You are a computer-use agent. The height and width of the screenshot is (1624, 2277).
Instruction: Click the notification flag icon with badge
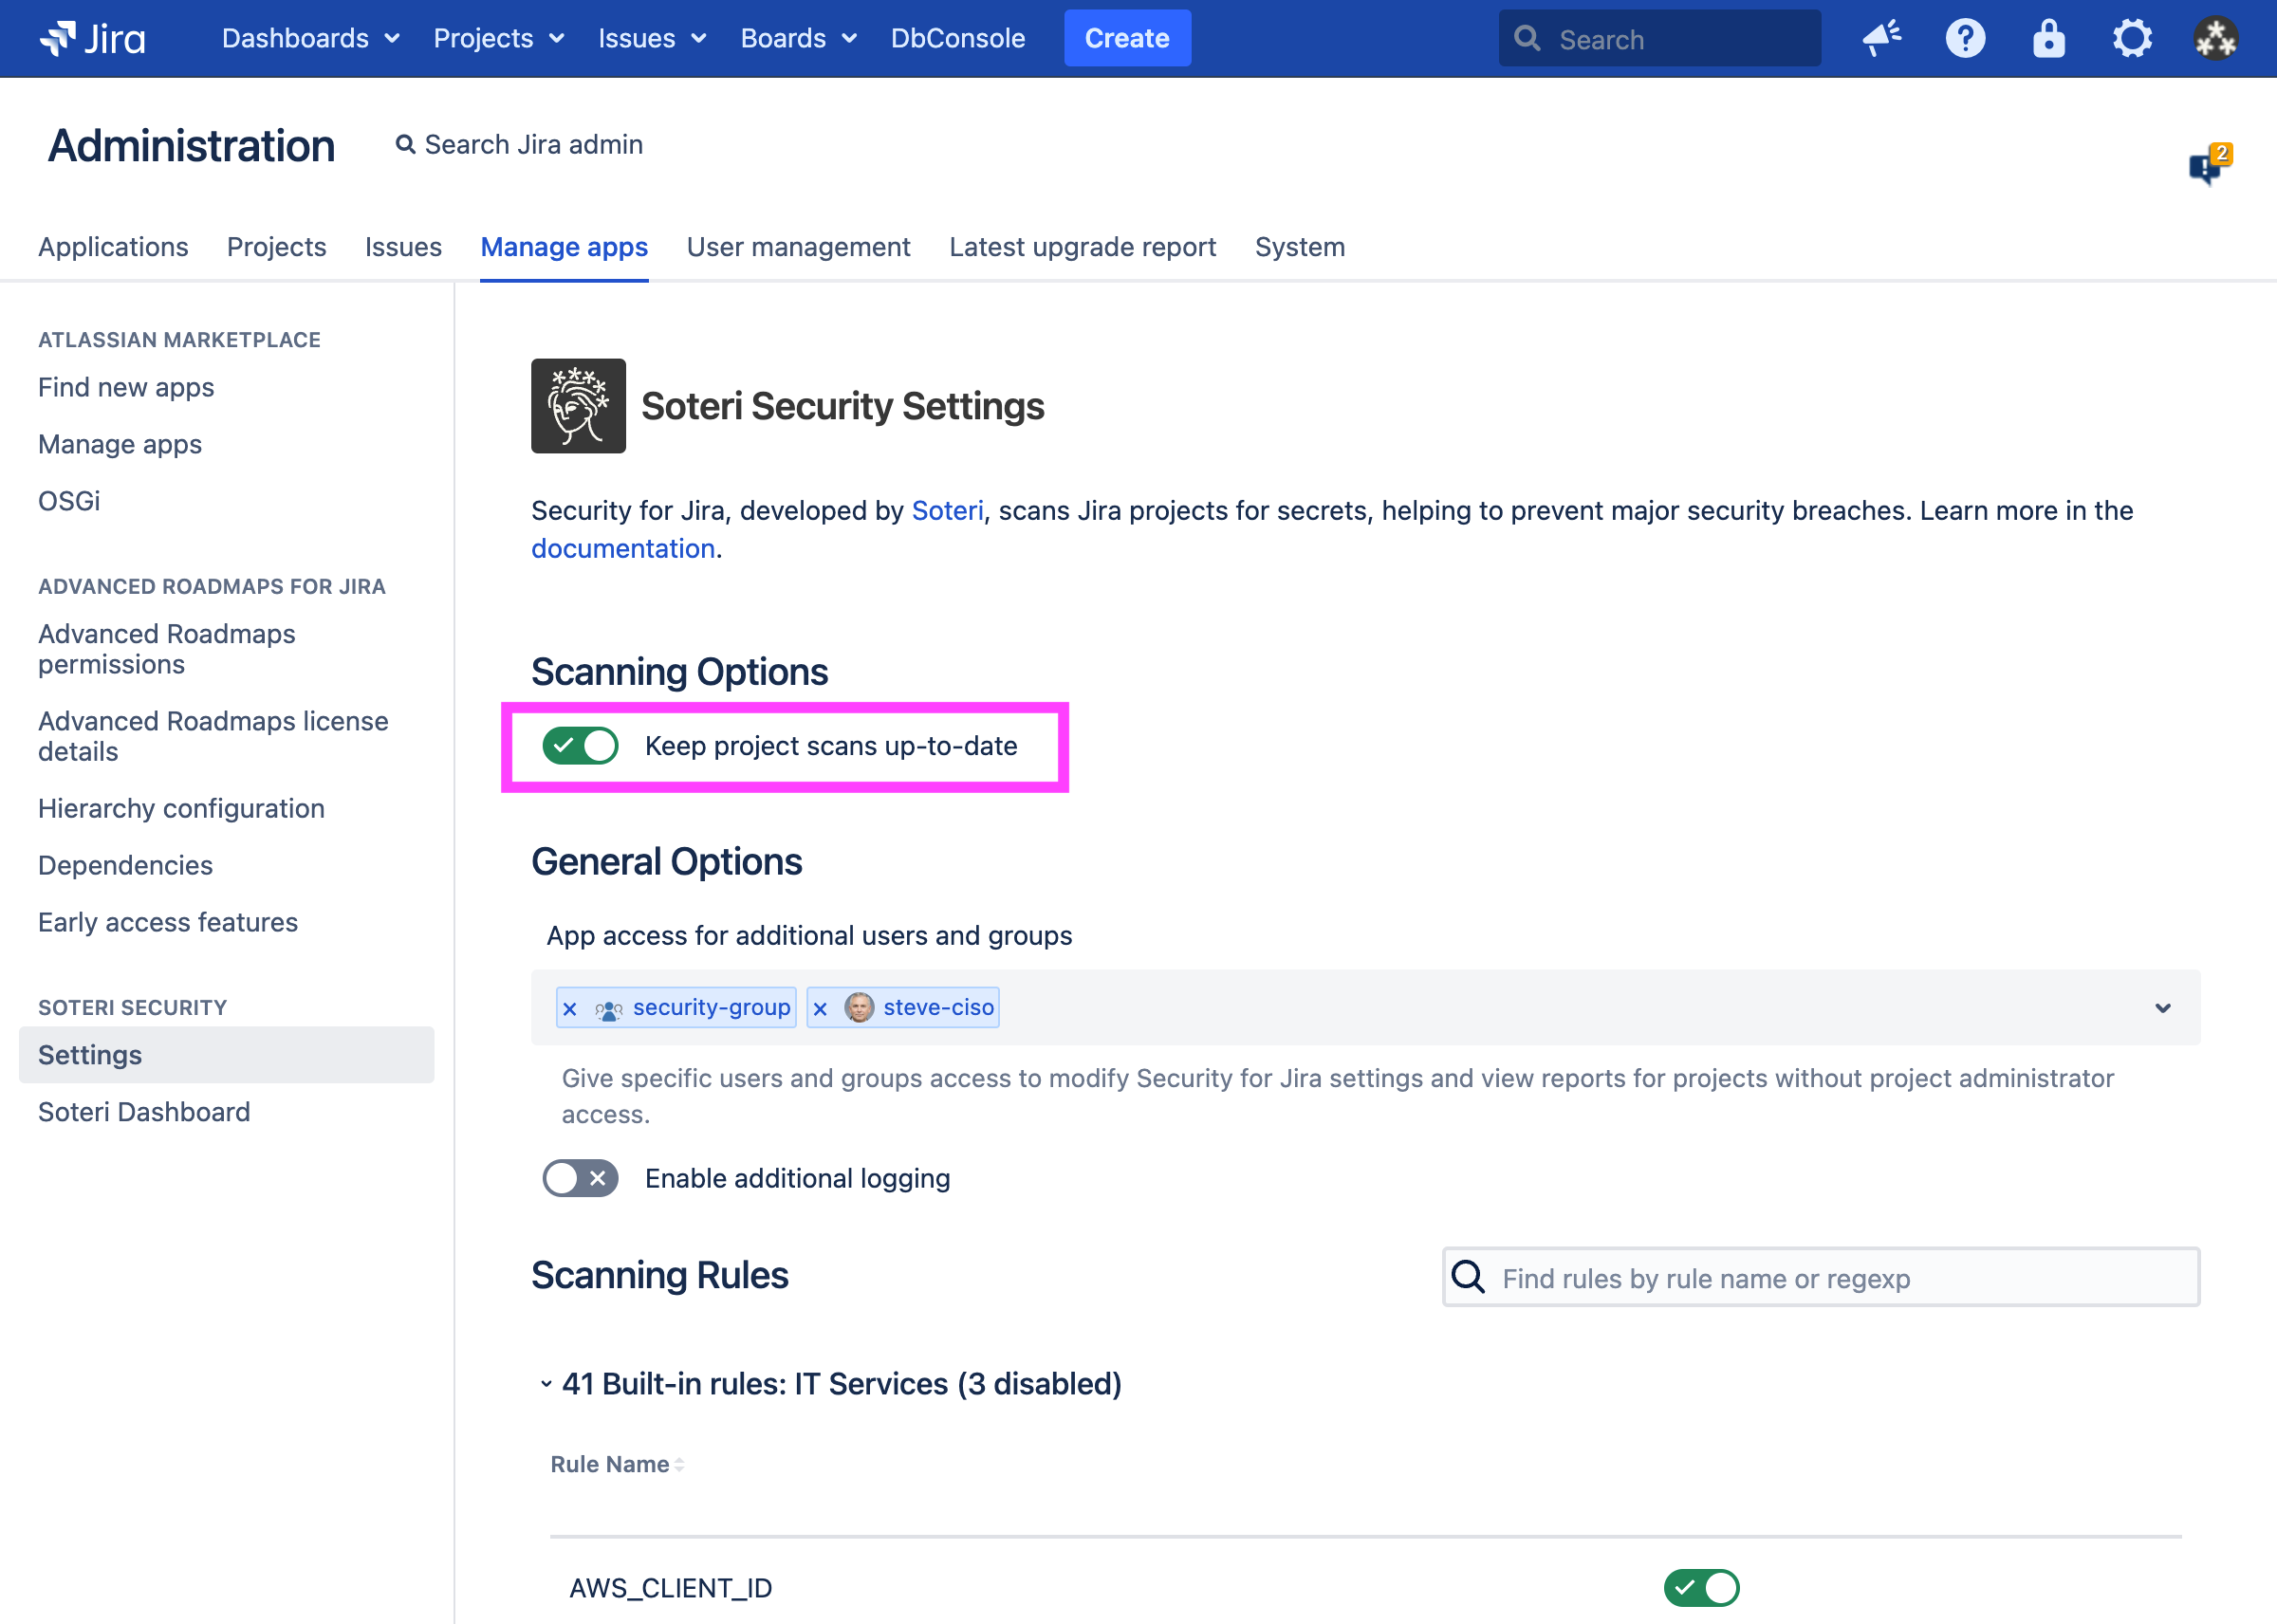click(x=2209, y=165)
